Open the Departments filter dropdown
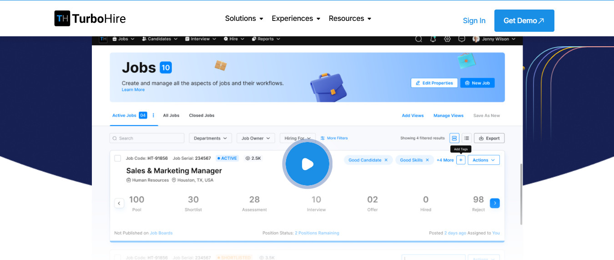 pos(210,138)
